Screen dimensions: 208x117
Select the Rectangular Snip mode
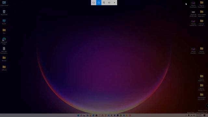tap(94, 3)
